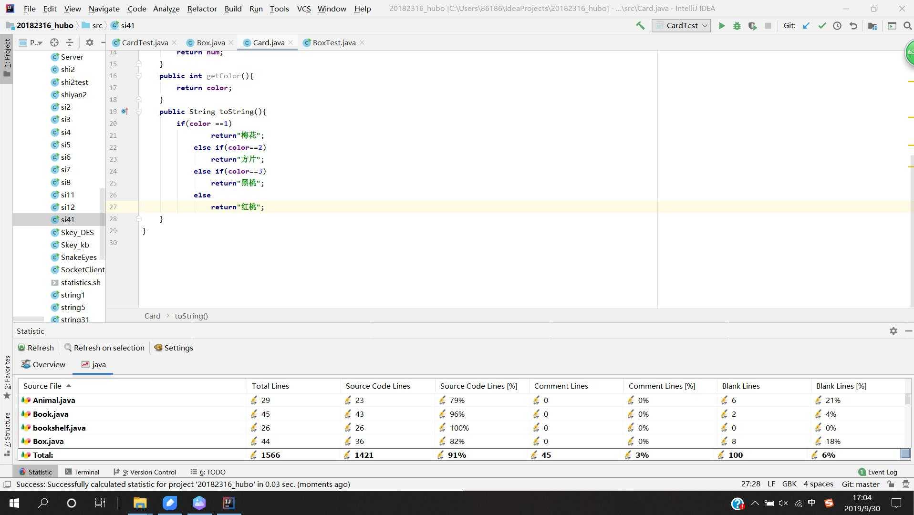914x515 pixels.
Task: Select the Box.java row in statistics
Action: (x=461, y=441)
